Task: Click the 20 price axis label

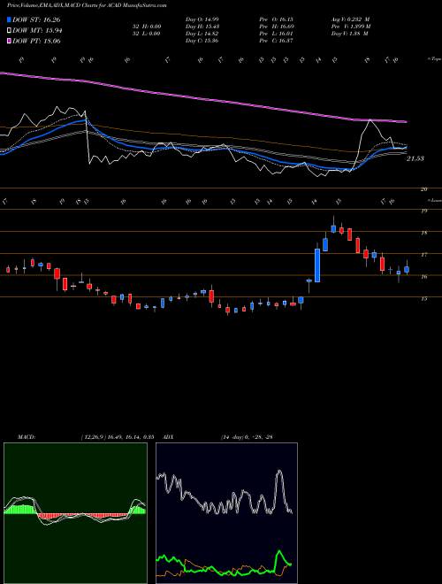Action: pos(423,189)
